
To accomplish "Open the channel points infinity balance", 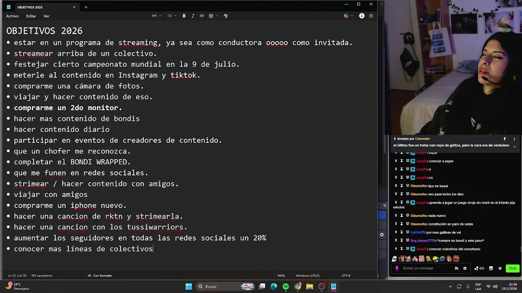I will 479,268.
